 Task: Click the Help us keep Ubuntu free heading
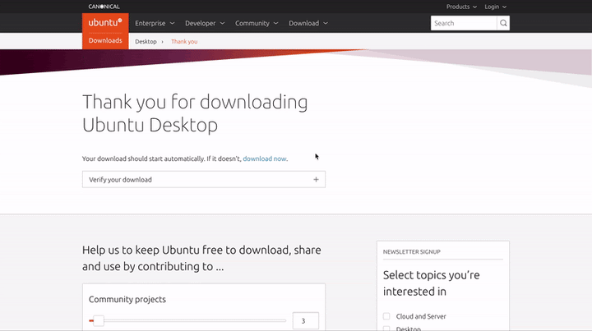[x=201, y=258]
